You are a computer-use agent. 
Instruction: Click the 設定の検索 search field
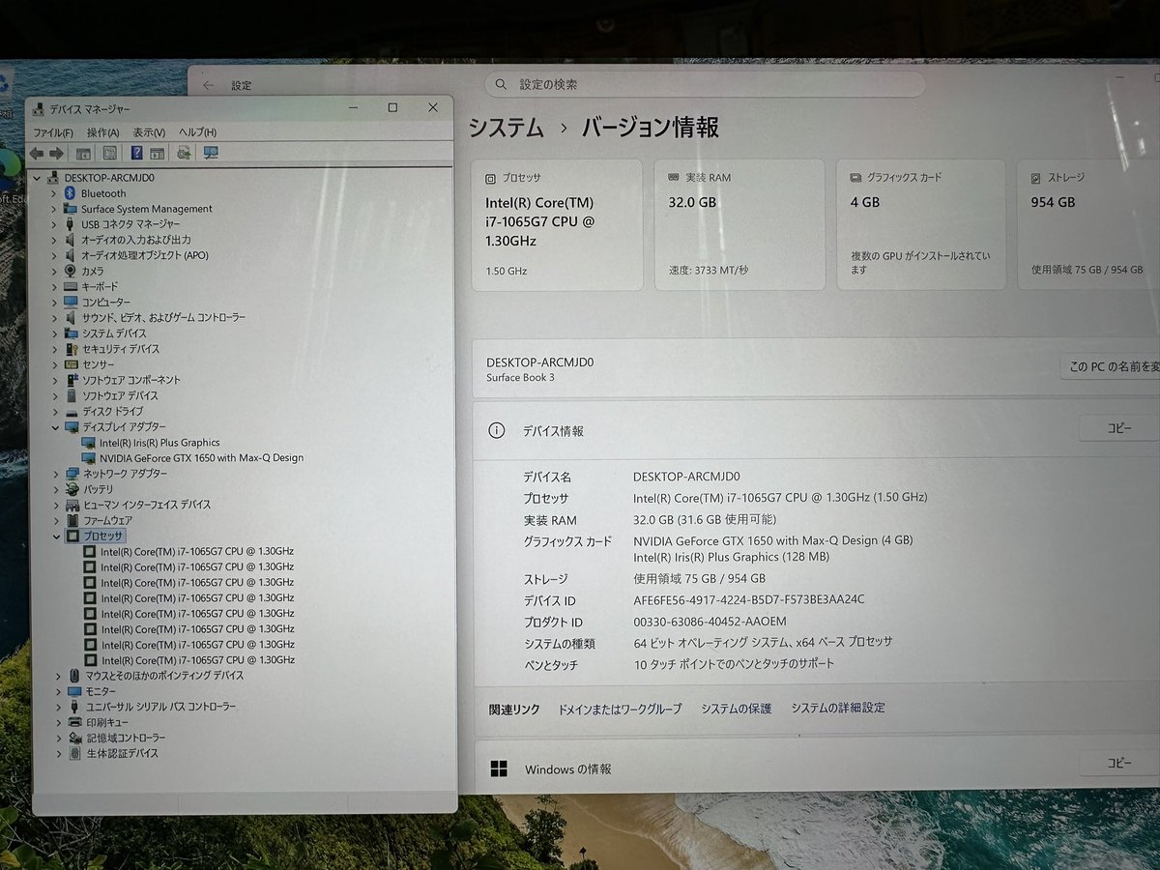click(x=704, y=84)
